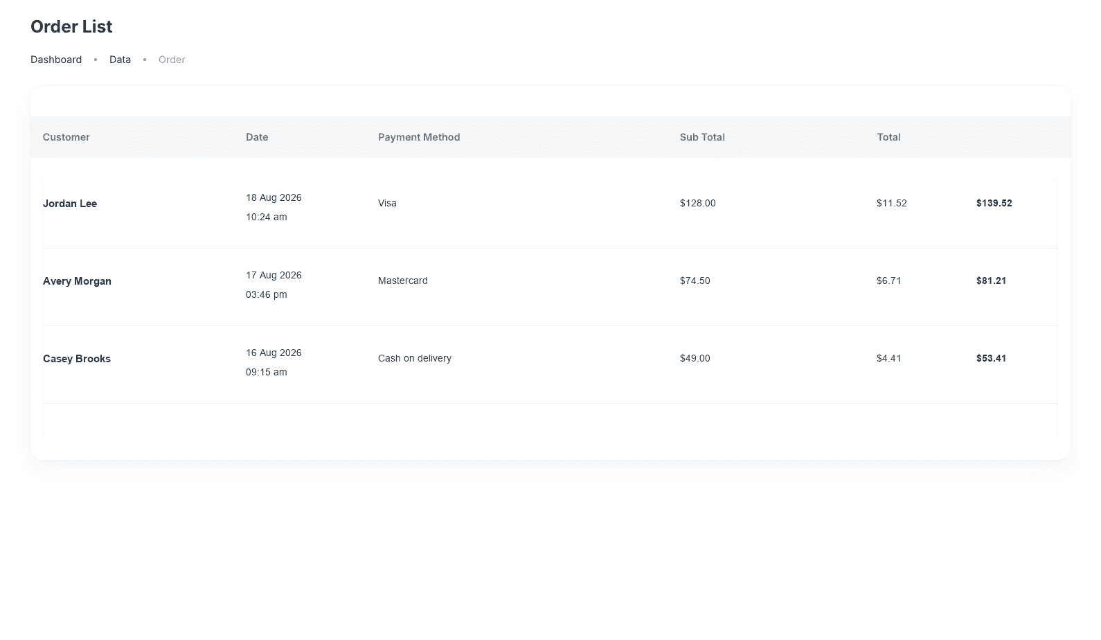Select the $11.52 value
The image size is (1101, 640).
(892, 203)
